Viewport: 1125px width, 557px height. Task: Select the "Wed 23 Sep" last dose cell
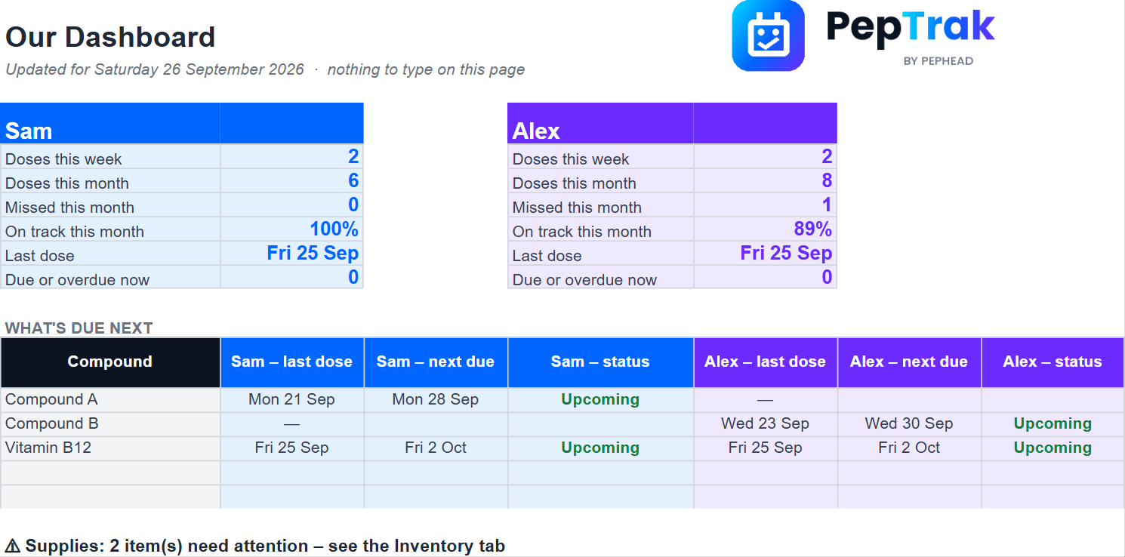(766, 424)
